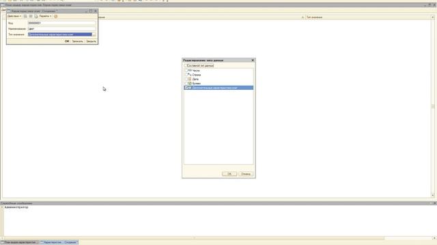Check the Строка type checkbox
437x245 pixels.
(186, 75)
